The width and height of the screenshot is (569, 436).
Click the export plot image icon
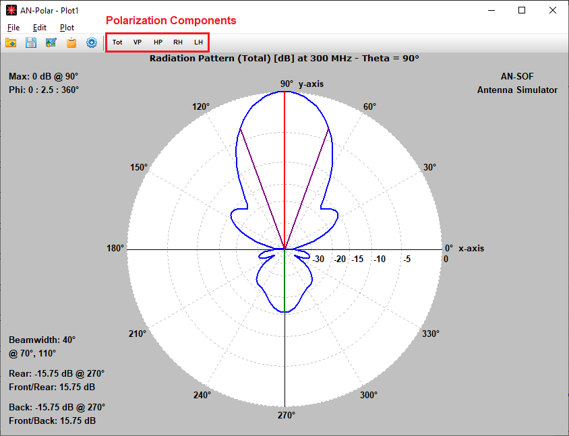51,43
